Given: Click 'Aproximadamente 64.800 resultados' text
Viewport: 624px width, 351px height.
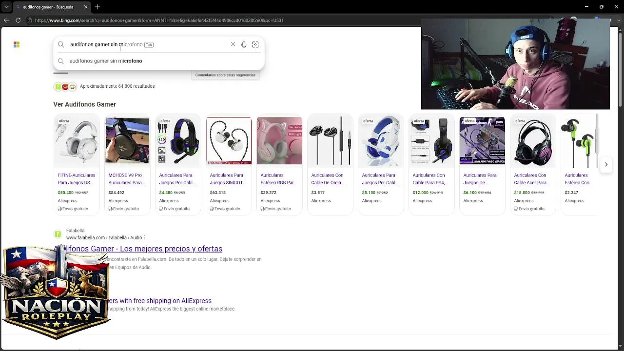Looking at the screenshot, I should [117, 86].
